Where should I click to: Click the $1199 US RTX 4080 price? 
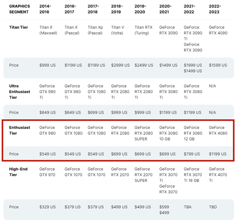click(x=218, y=154)
